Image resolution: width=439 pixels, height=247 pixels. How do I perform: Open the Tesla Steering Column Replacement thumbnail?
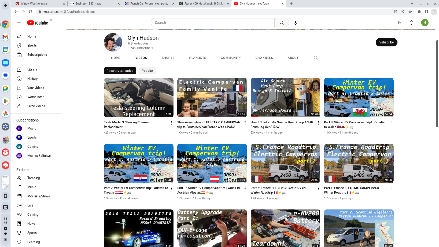point(139,98)
